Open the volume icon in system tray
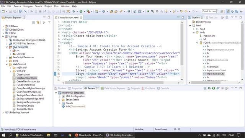The height and width of the screenshot is (138, 245). [x=218, y=135]
